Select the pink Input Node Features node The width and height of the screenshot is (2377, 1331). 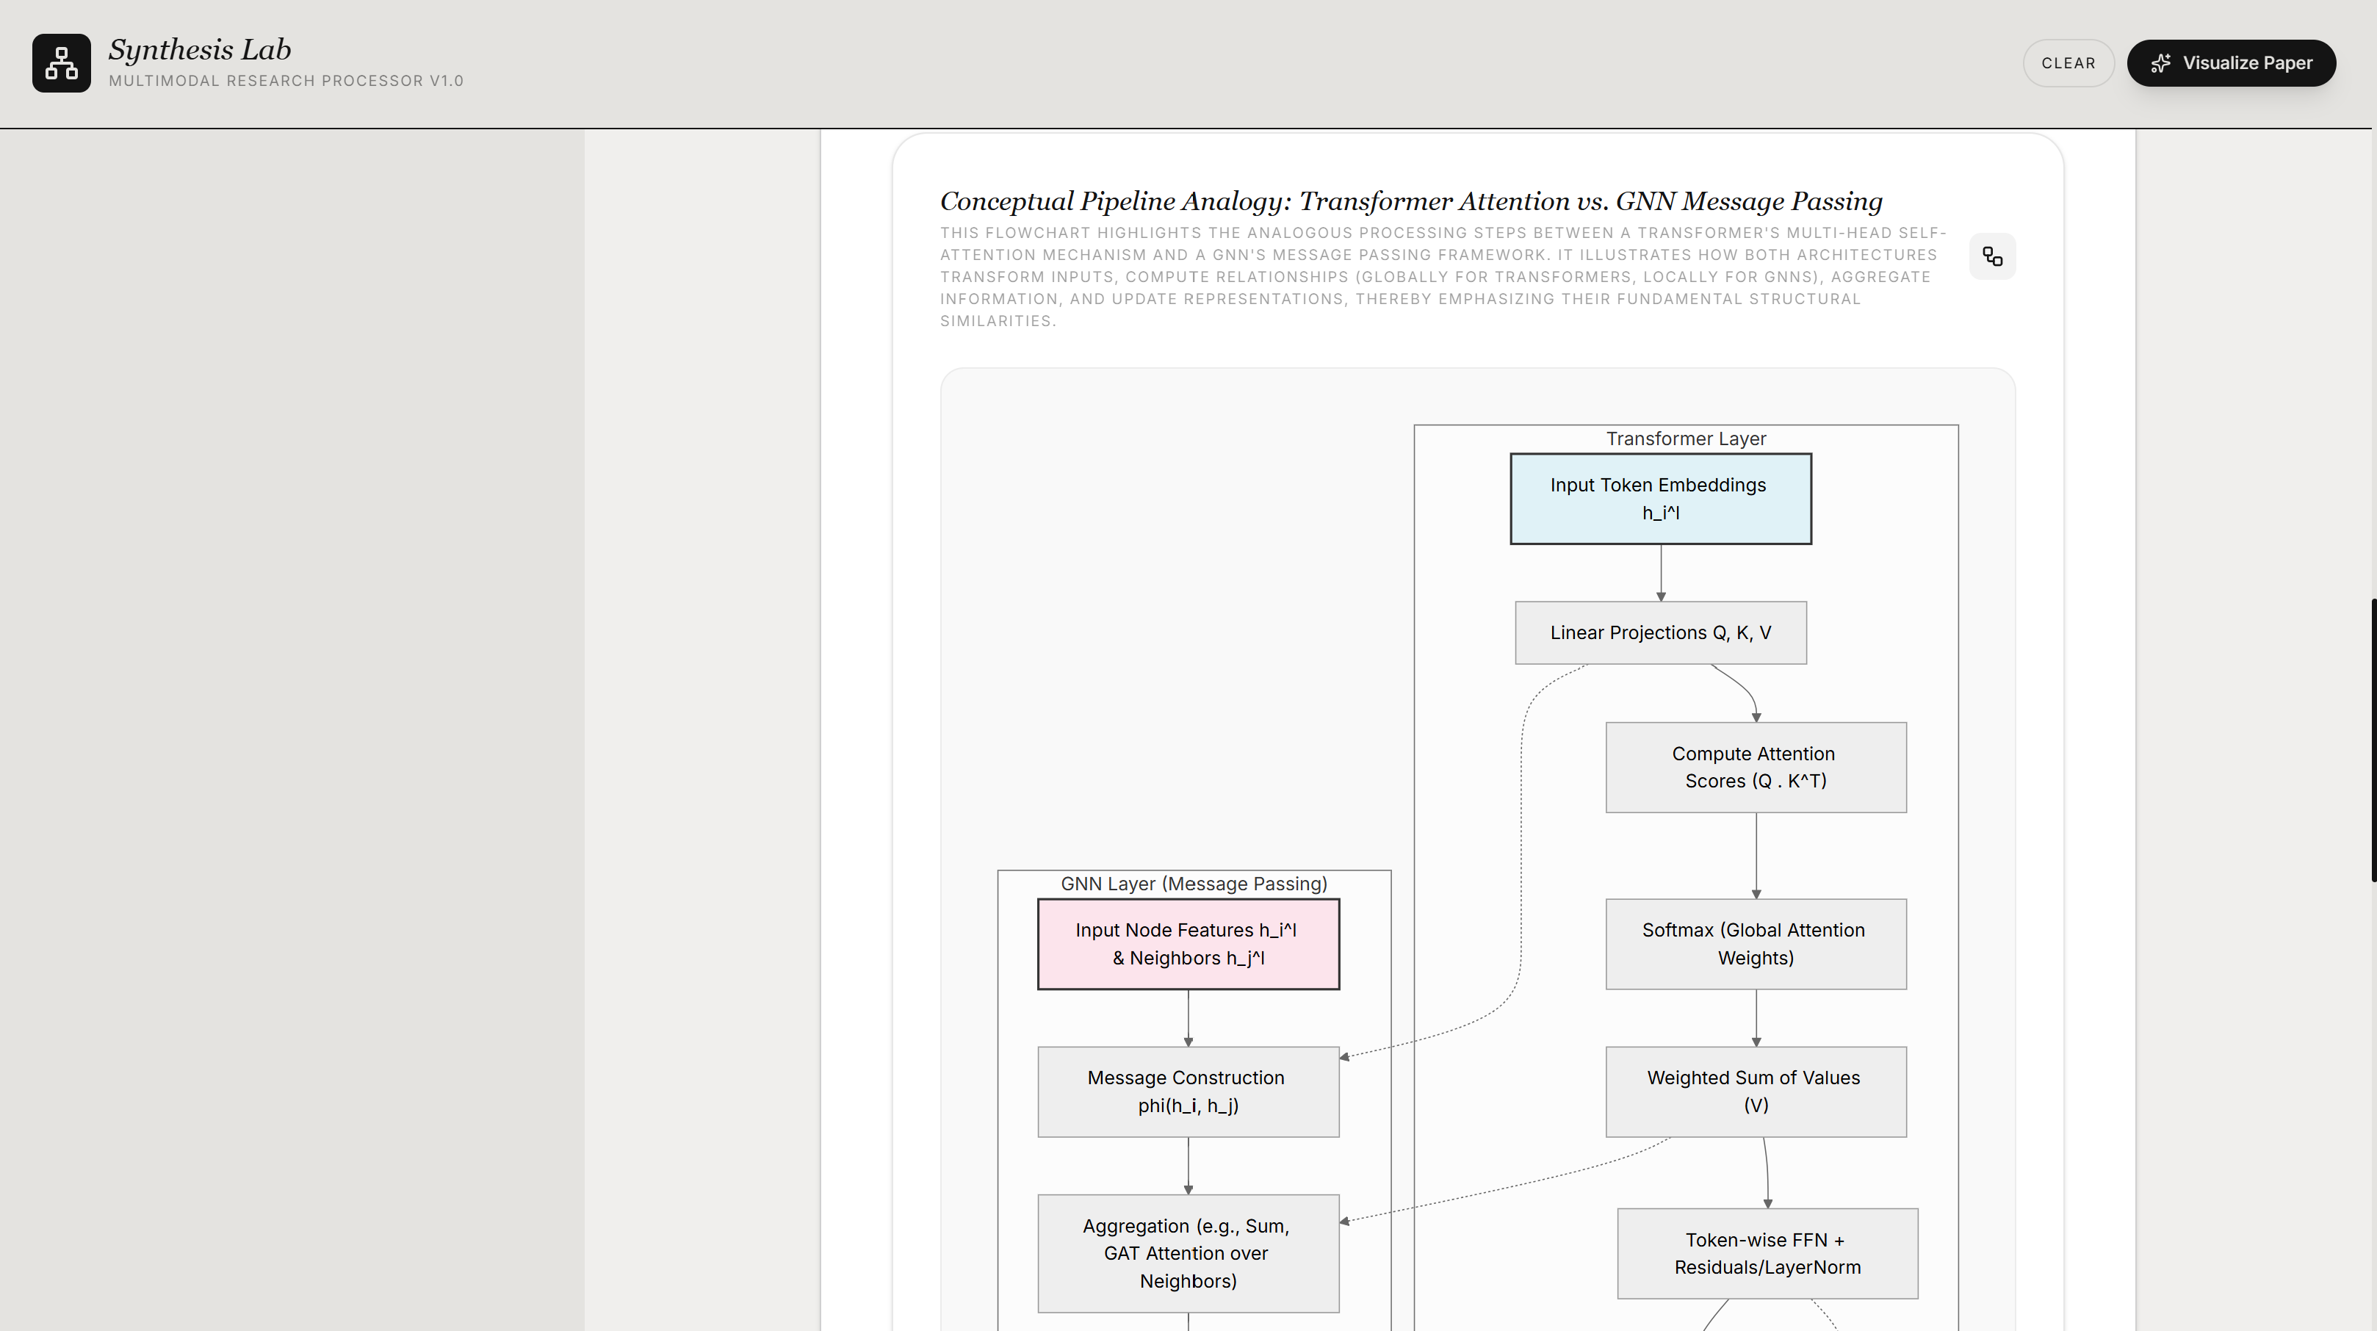(x=1188, y=943)
